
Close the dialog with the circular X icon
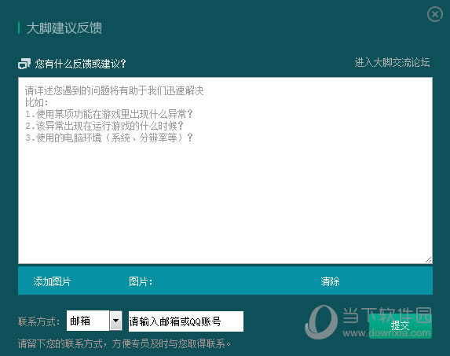coord(435,14)
